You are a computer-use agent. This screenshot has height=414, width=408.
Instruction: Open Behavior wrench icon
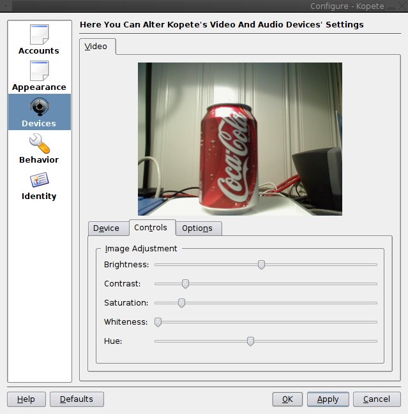pyautogui.click(x=40, y=144)
